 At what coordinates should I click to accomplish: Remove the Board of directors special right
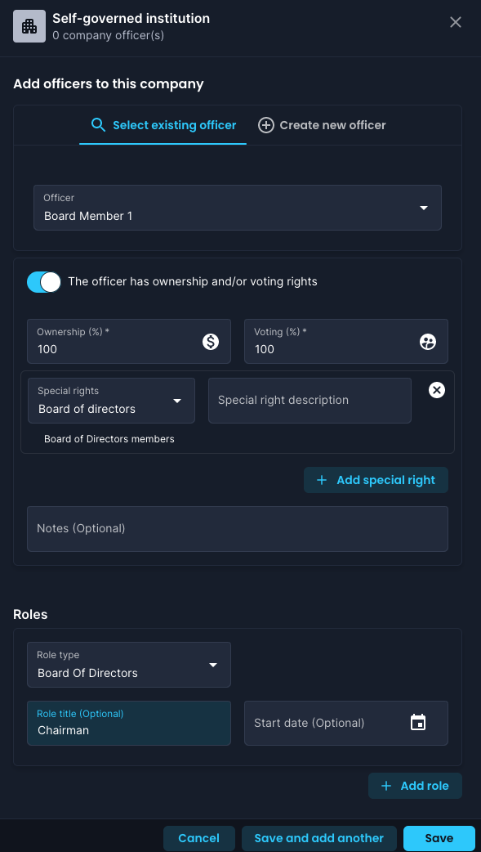[x=437, y=389]
